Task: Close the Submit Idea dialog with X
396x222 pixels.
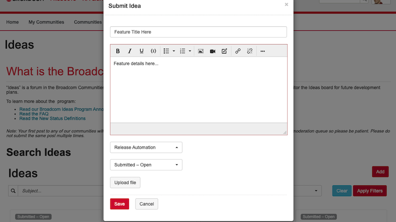Action: tap(286, 5)
